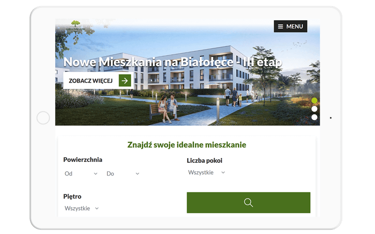
Task: Click the magnifying glass search icon
Action: (x=248, y=203)
